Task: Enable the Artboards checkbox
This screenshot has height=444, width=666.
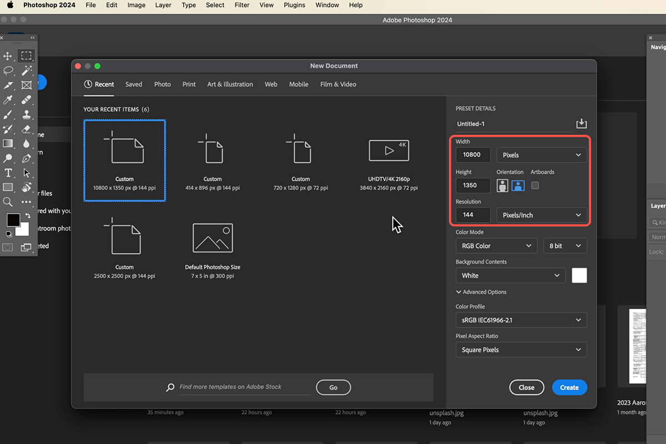Action: [535, 185]
